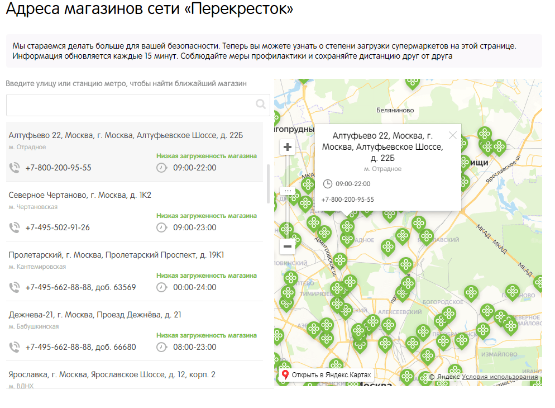Viewport: 555px width, 408px height.
Task: Zoom out the map with minus button
Action: (x=288, y=246)
